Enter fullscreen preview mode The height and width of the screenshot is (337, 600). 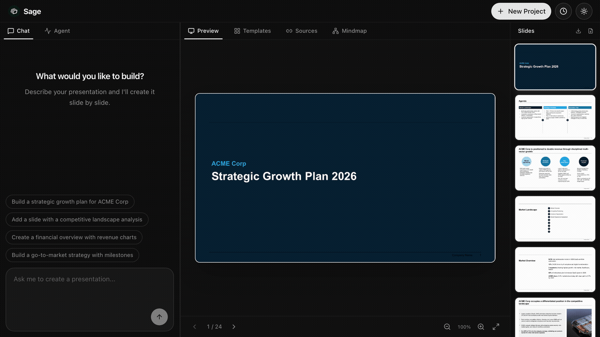tap(495, 327)
